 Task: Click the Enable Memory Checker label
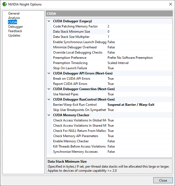[x=71, y=141]
